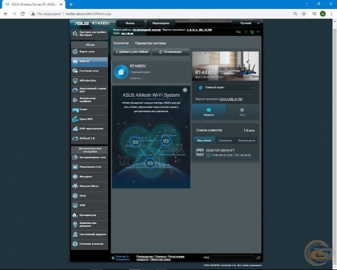
Task: Open USB application (USB-приложение) item
Action: [x=89, y=129]
